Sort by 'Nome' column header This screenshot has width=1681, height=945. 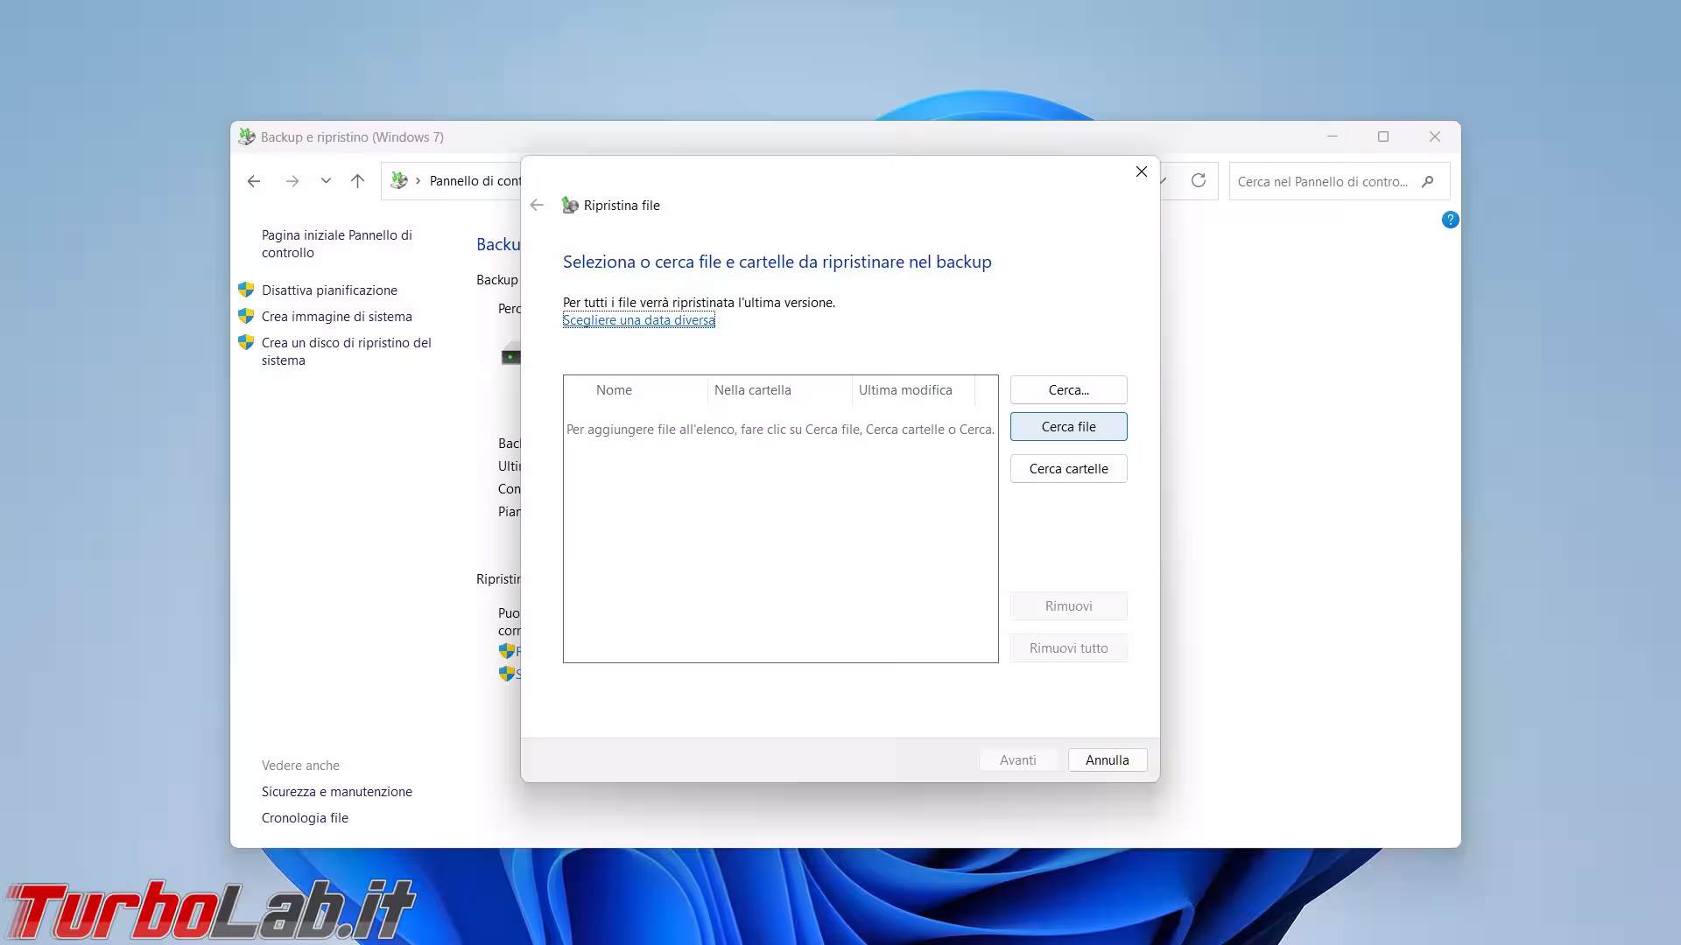[x=614, y=390]
